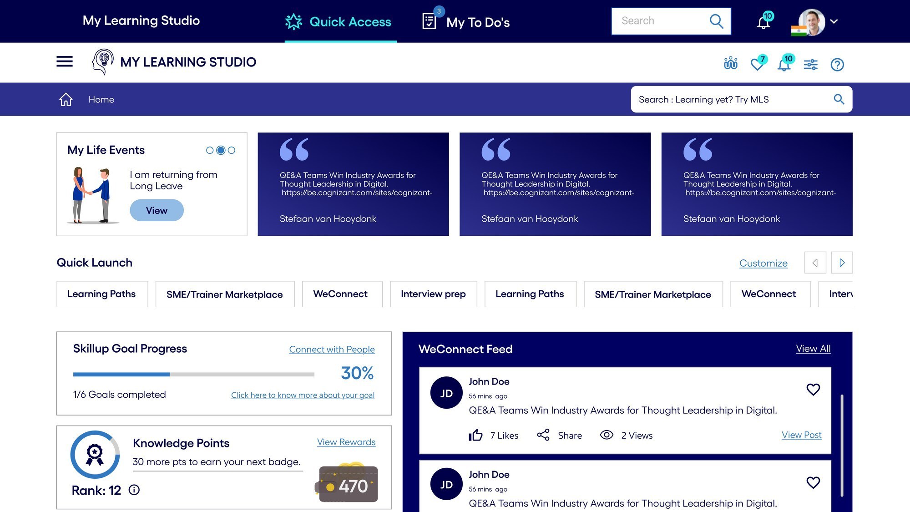Open the Interview prep quick launch
Image resolution: width=910 pixels, height=512 pixels.
(433, 294)
